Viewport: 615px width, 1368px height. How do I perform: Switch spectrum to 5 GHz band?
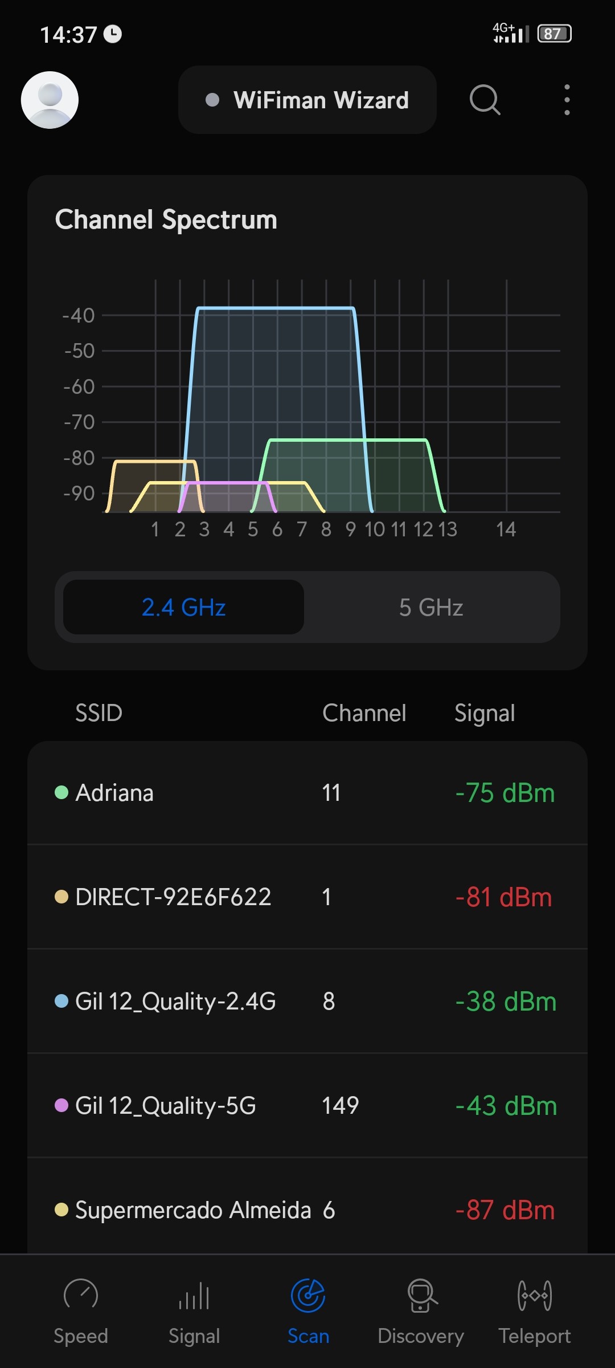click(431, 607)
